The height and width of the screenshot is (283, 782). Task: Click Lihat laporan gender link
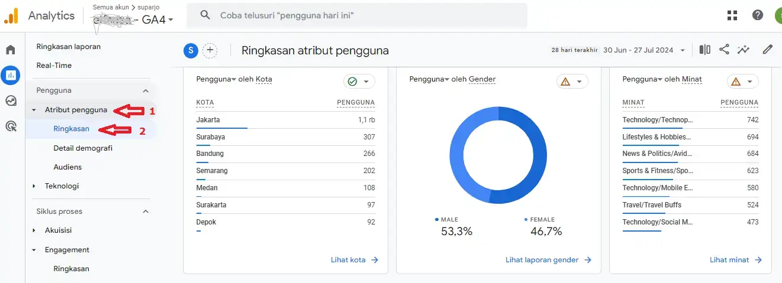point(548,259)
